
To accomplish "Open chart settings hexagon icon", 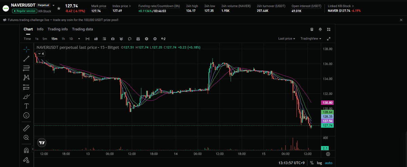I will (x=155, y=38).
